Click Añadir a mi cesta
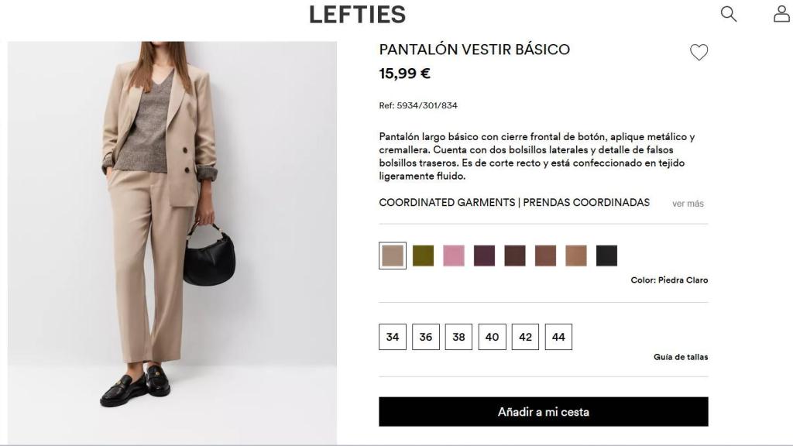This screenshot has width=793, height=446. pyautogui.click(x=542, y=412)
